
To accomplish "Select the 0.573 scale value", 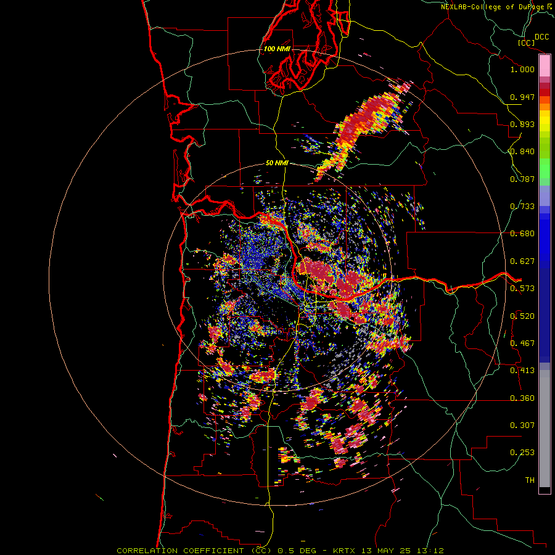I will point(522,289).
